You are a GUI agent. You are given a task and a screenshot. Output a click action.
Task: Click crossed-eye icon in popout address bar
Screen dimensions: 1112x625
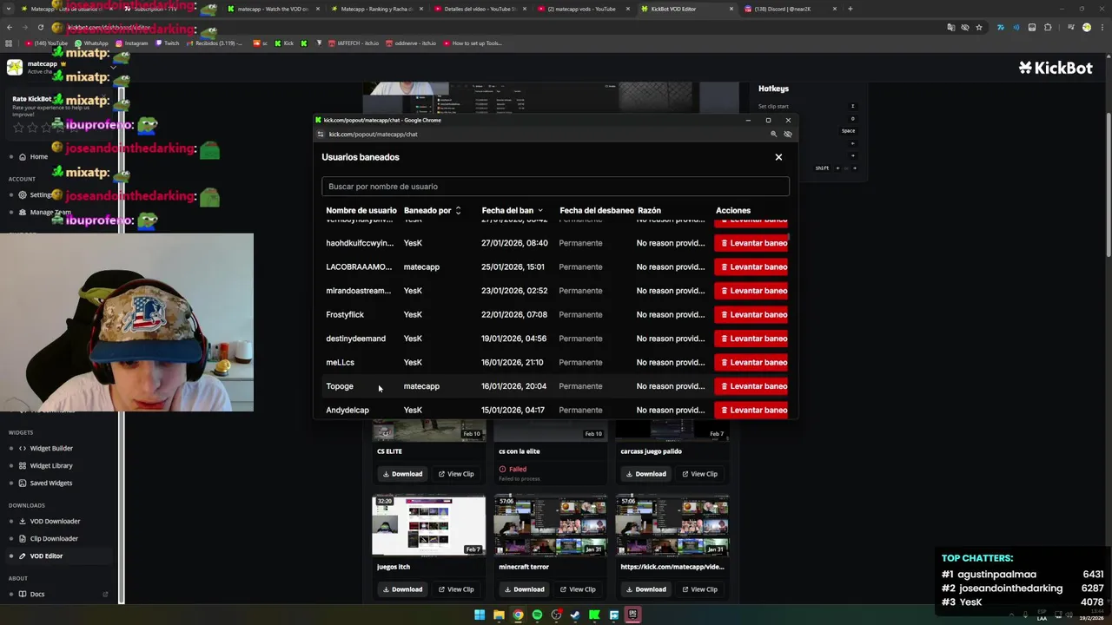click(788, 135)
